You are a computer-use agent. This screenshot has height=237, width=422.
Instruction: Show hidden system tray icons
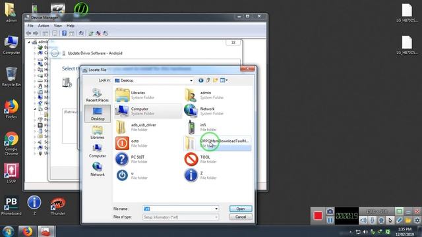pos(350,232)
